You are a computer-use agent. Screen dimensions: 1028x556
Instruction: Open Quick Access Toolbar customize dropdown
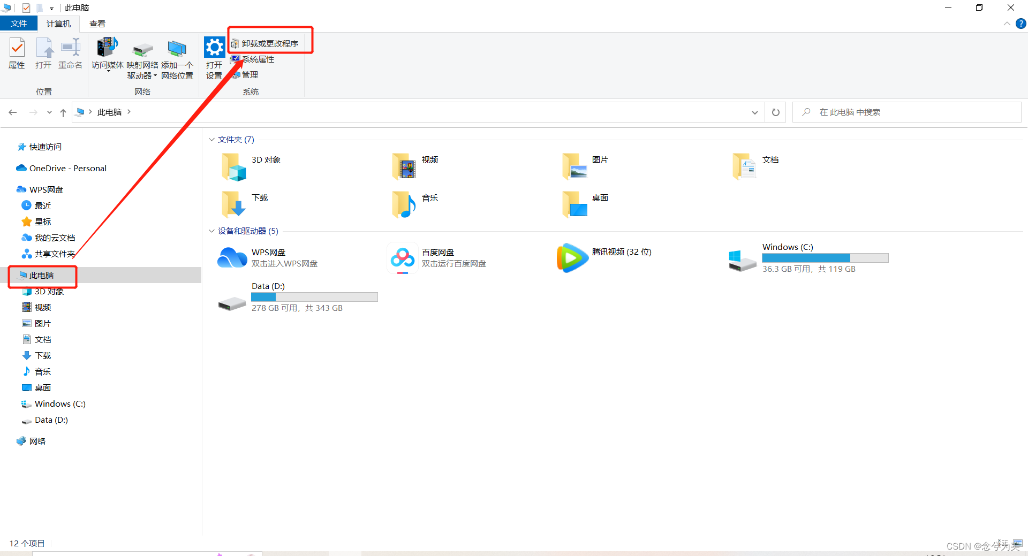click(x=51, y=8)
